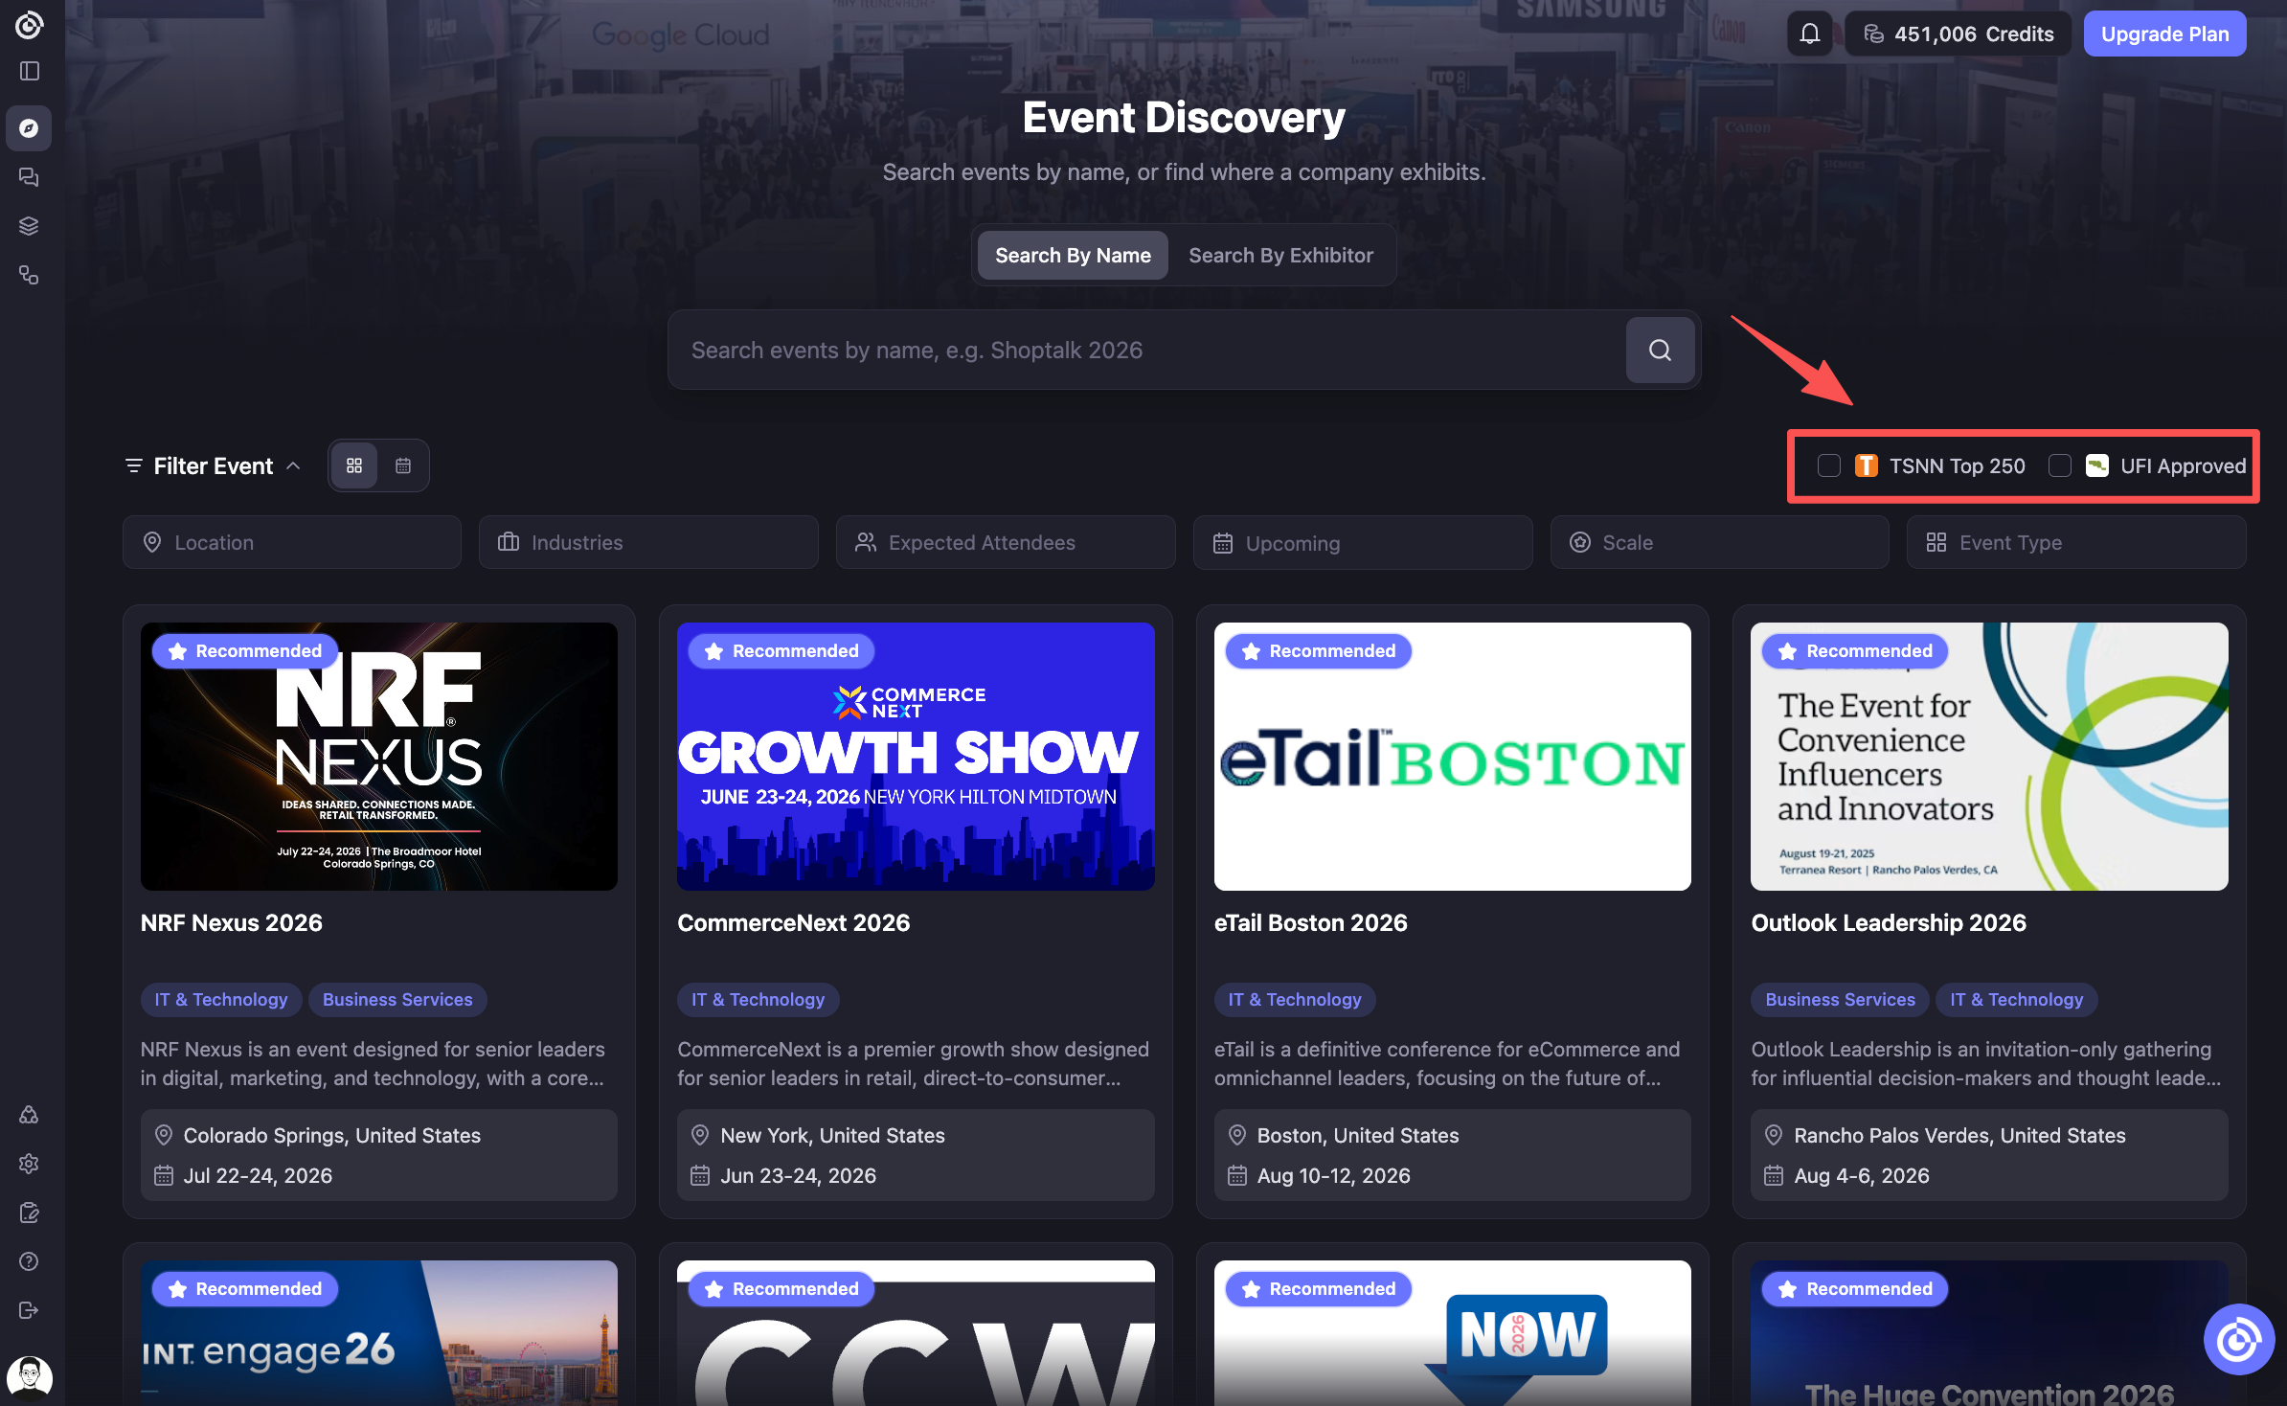The width and height of the screenshot is (2287, 1406).
Task: Click "Rancho Palos Verdes, United States" location
Action: [x=1959, y=1136]
